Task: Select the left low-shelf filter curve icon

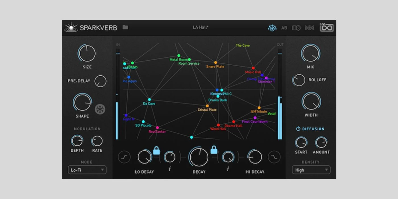Action: pos(124,156)
